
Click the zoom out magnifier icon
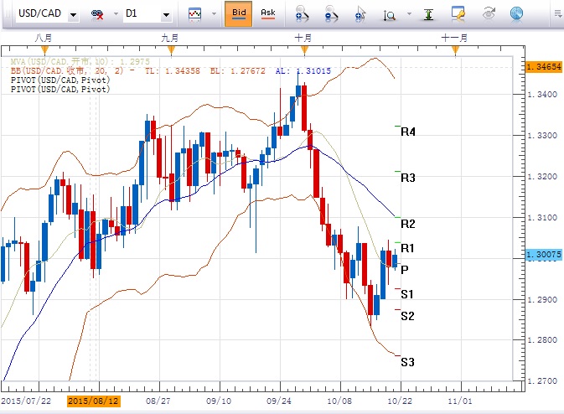tap(331, 14)
